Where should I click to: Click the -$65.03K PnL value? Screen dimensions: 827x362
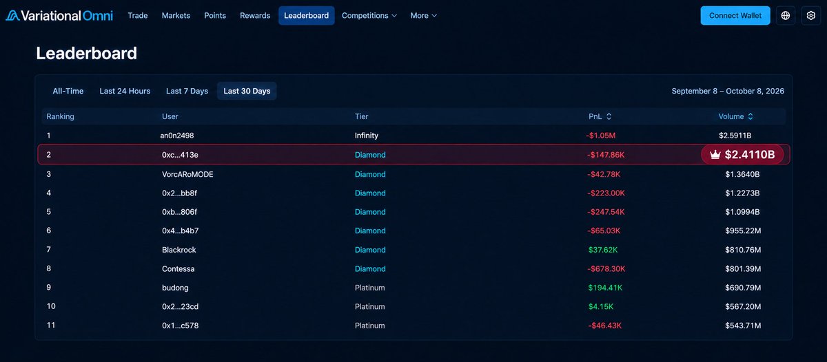click(x=604, y=231)
